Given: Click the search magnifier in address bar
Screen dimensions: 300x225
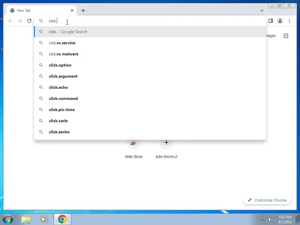Looking at the screenshot, I should pos(41,21).
